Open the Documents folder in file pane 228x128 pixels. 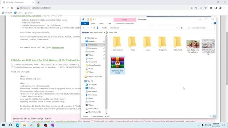[178, 43]
